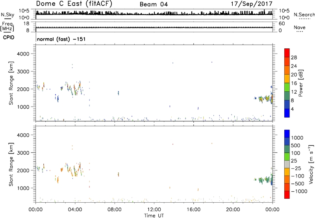Click the 'Slant Range [km]' label of the power panel

point(11,83)
